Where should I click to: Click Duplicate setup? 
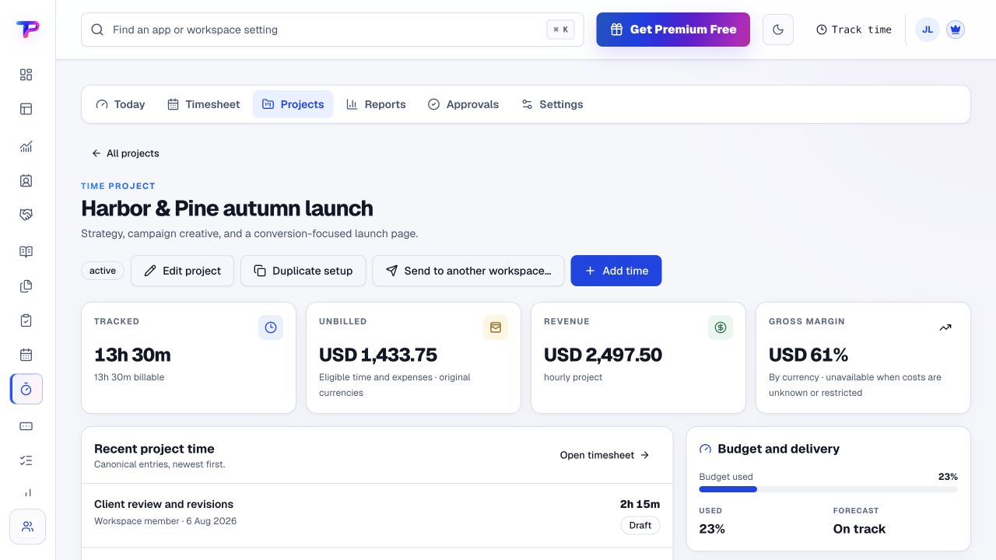coord(303,271)
